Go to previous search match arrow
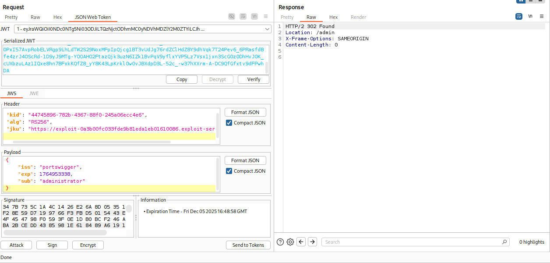550x263 pixels. 301,242
